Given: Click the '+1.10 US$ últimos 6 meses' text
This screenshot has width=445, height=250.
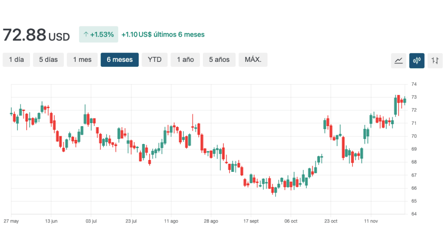Looking at the screenshot, I should [163, 34].
